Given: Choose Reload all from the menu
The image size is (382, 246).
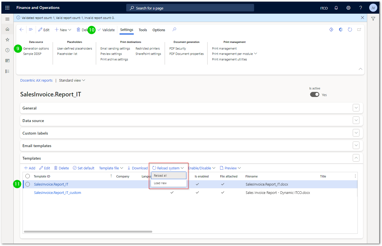Looking at the screenshot, I should [x=169, y=176].
